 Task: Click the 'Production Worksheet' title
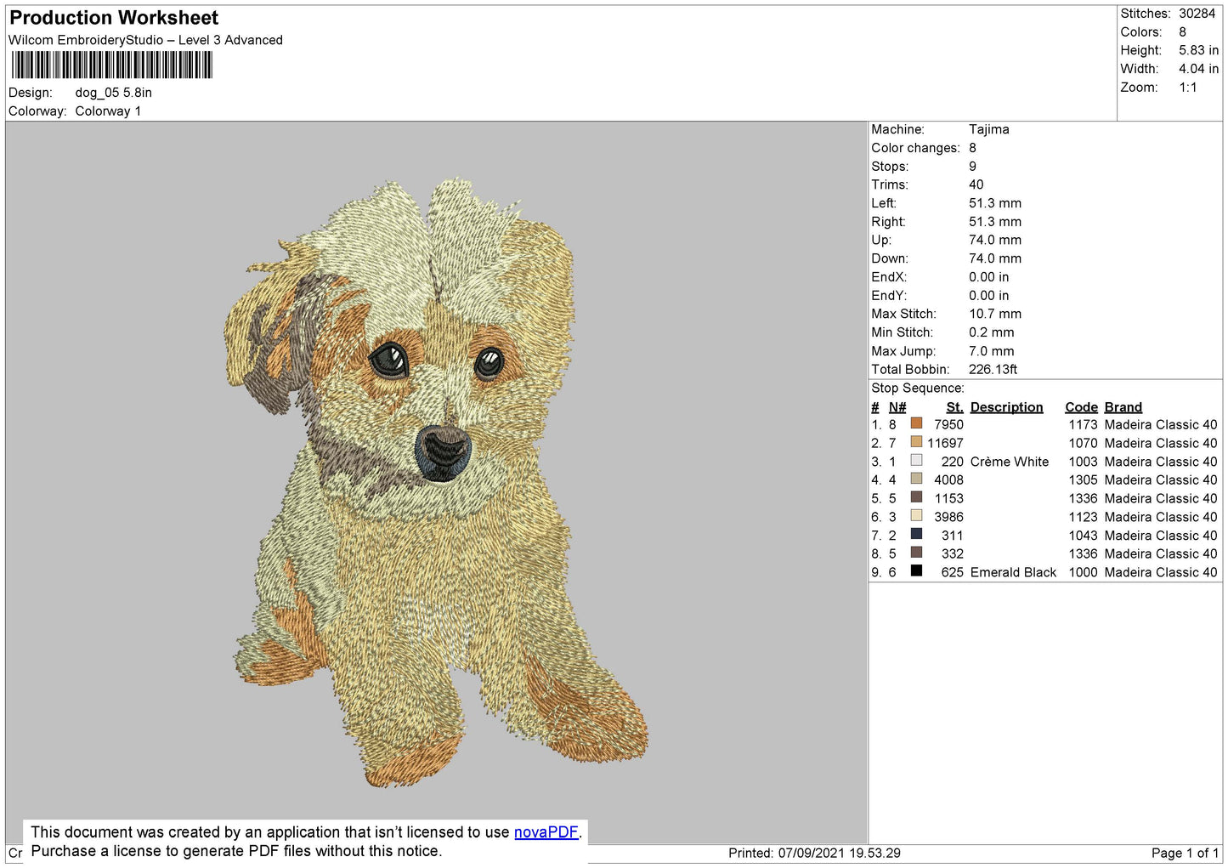point(114,18)
